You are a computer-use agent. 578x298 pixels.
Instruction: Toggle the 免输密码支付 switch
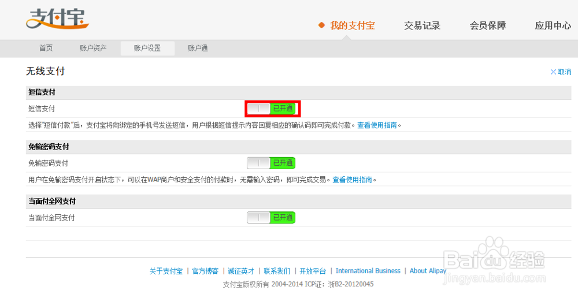tap(271, 163)
